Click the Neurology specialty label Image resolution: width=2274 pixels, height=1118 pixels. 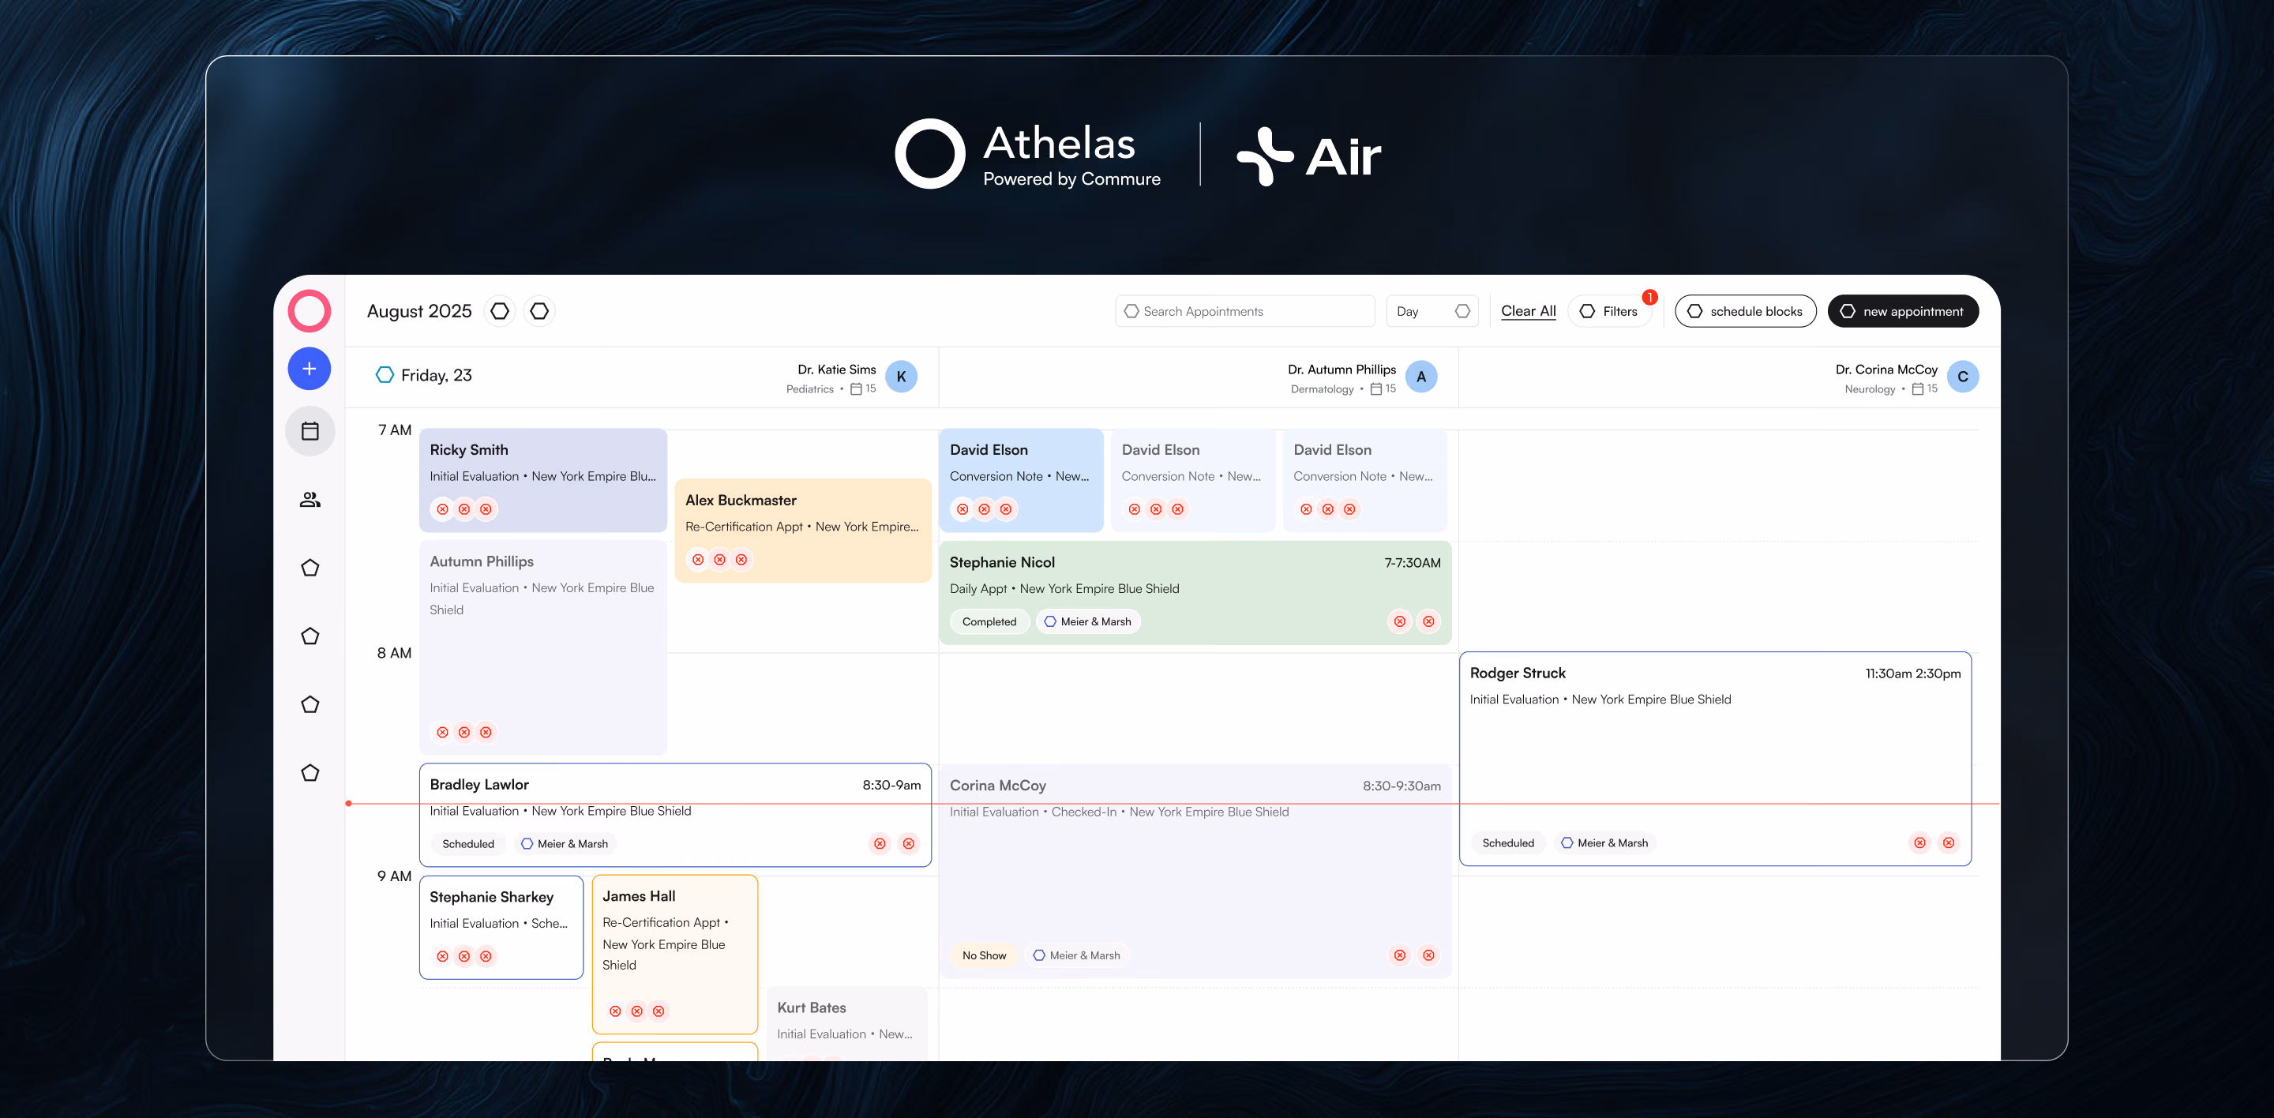pyautogui.click(x=1870, y=389)
